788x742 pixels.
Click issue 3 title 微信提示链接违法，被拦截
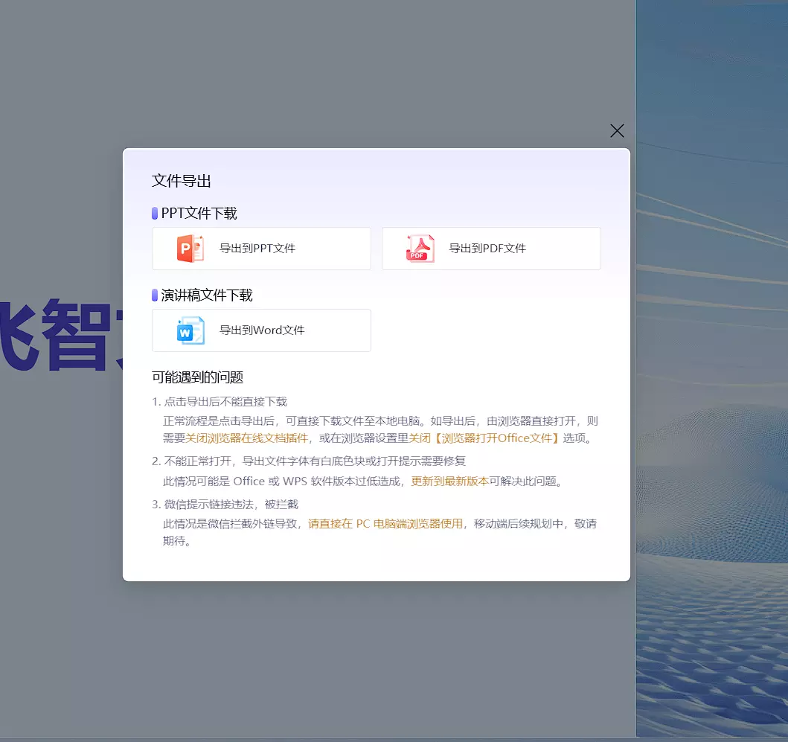(231, 505)
